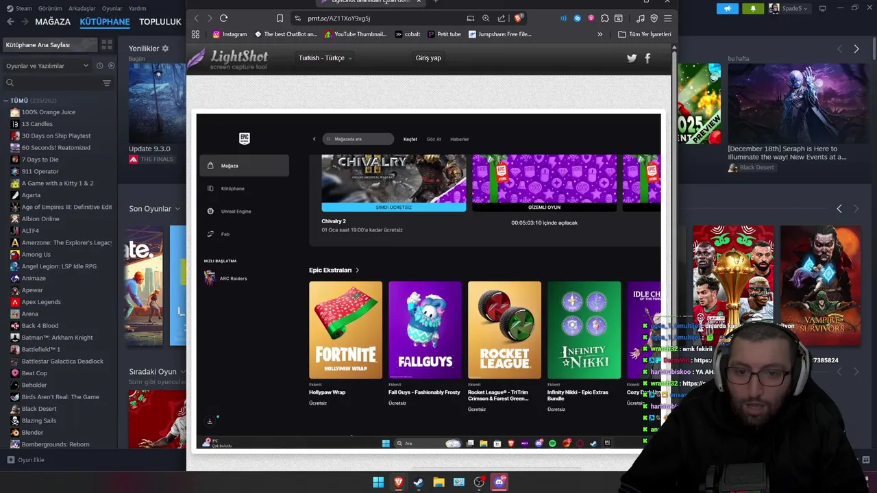Open Brave browser from the taskbar
The width and height of the screenshot is (877, 493).
(x=398, y=482)
